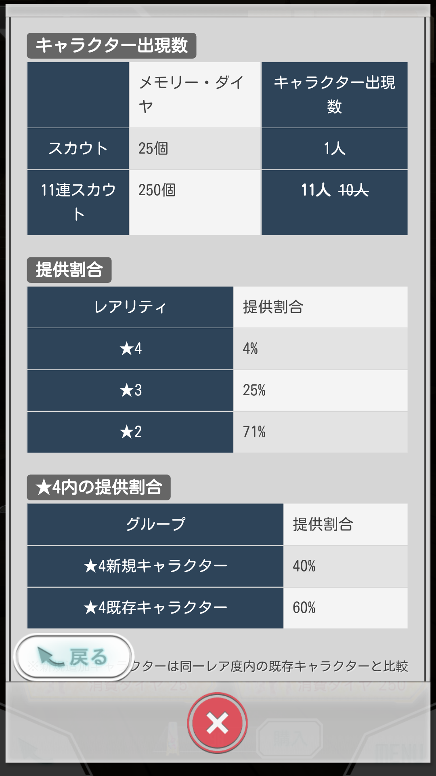Screen dimensions: 436x776
Task: Select the ★4内の提供割合 section heading
Action: 99,487
